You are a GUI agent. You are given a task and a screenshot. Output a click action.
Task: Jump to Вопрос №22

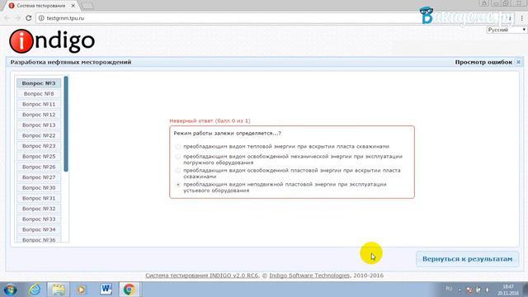(x=39, y=135)
